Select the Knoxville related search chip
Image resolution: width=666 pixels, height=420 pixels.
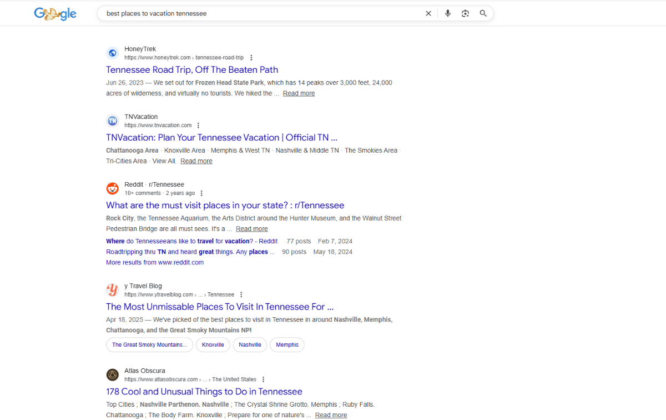pyautogui.click(x=213, y=344)
